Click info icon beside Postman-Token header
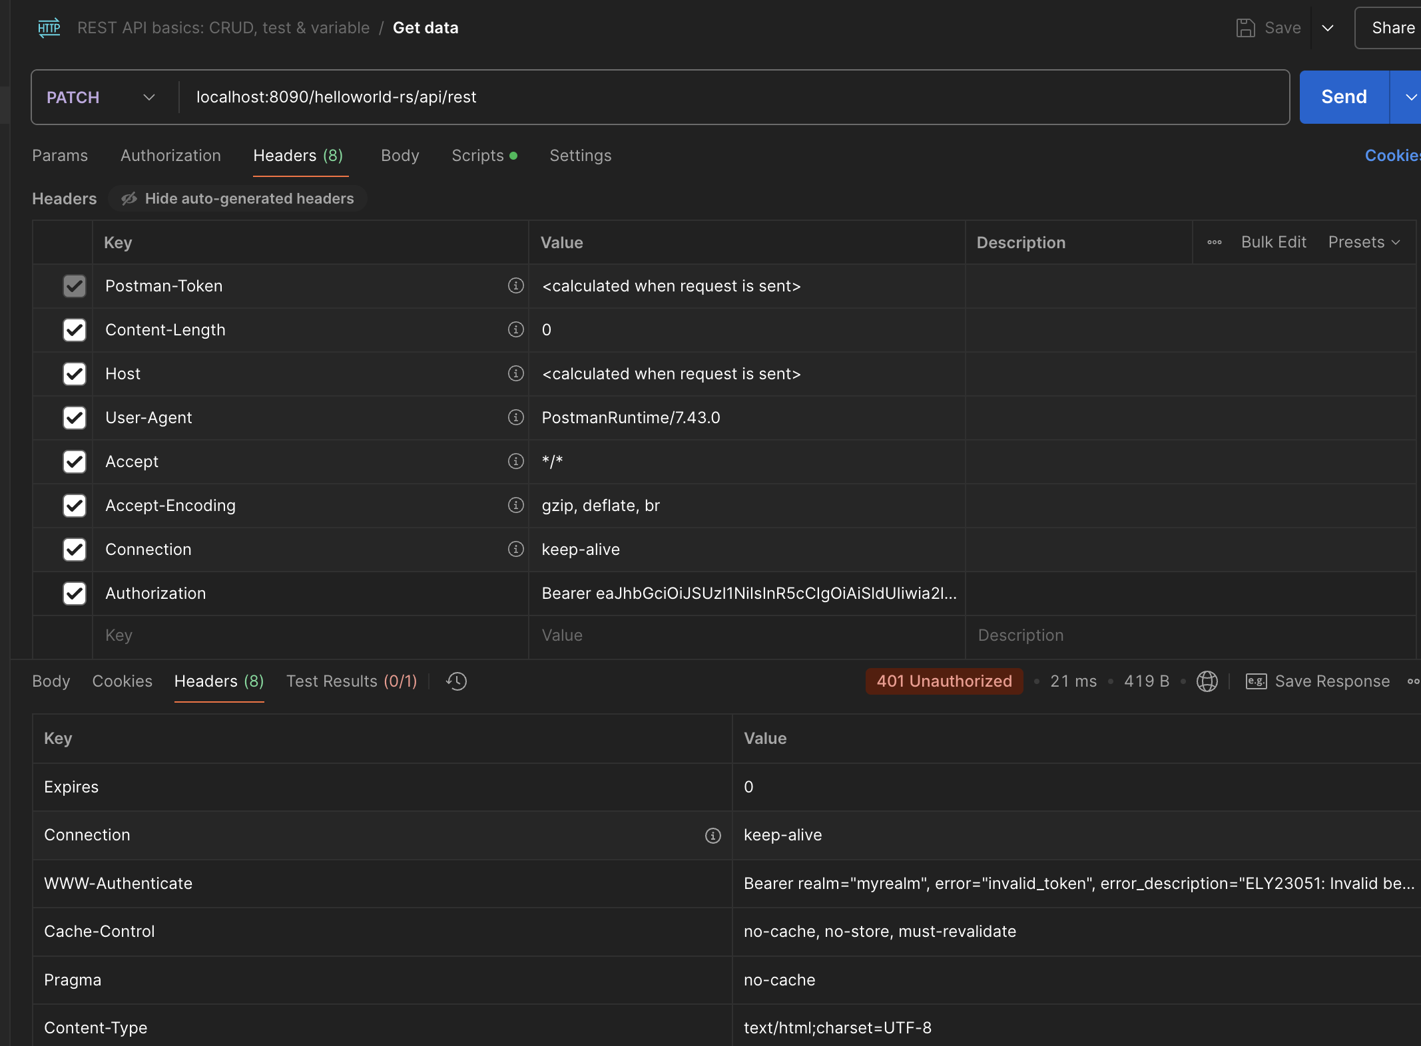This screenshot has width=1421, height=1046. click(x=515, y=285)
